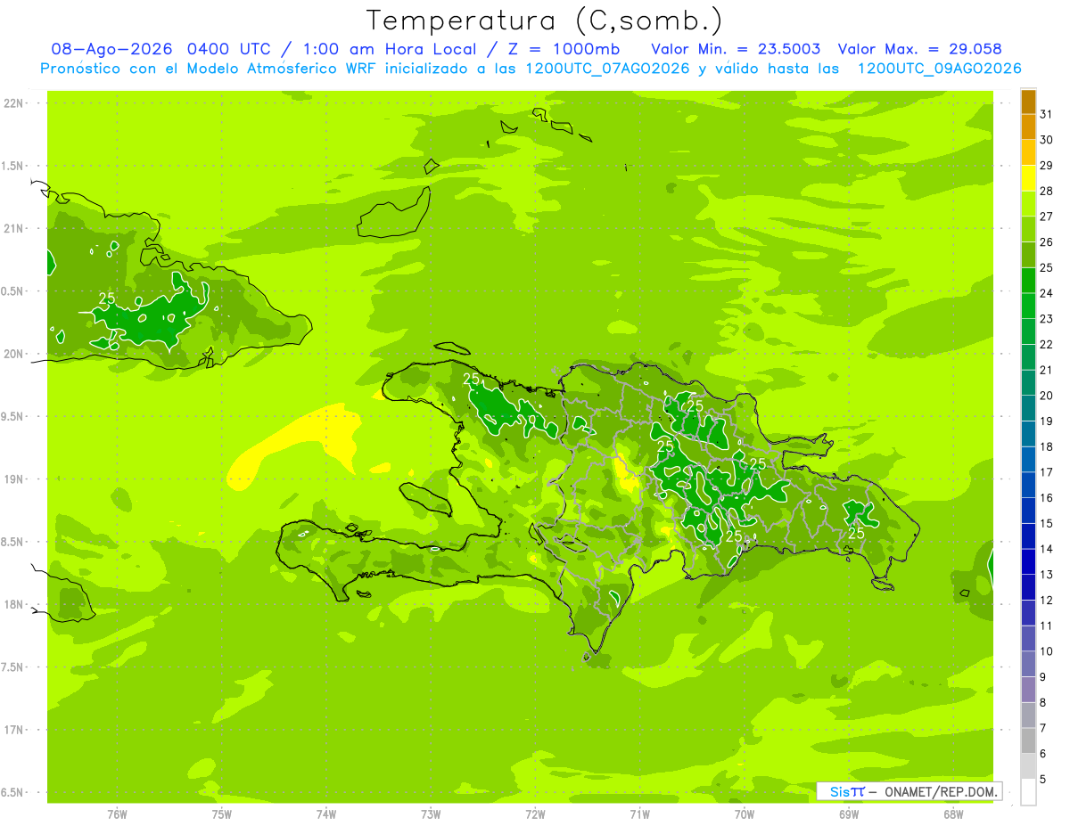1070x826 pixels.
Task: Click the 25 value on the color scale
Action: [1047, 267]
